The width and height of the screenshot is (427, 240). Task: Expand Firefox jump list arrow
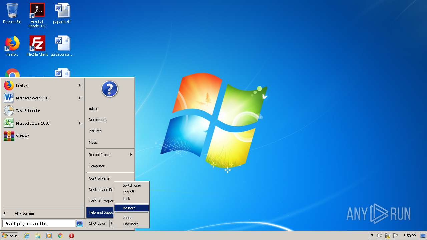tap(80, 85)
